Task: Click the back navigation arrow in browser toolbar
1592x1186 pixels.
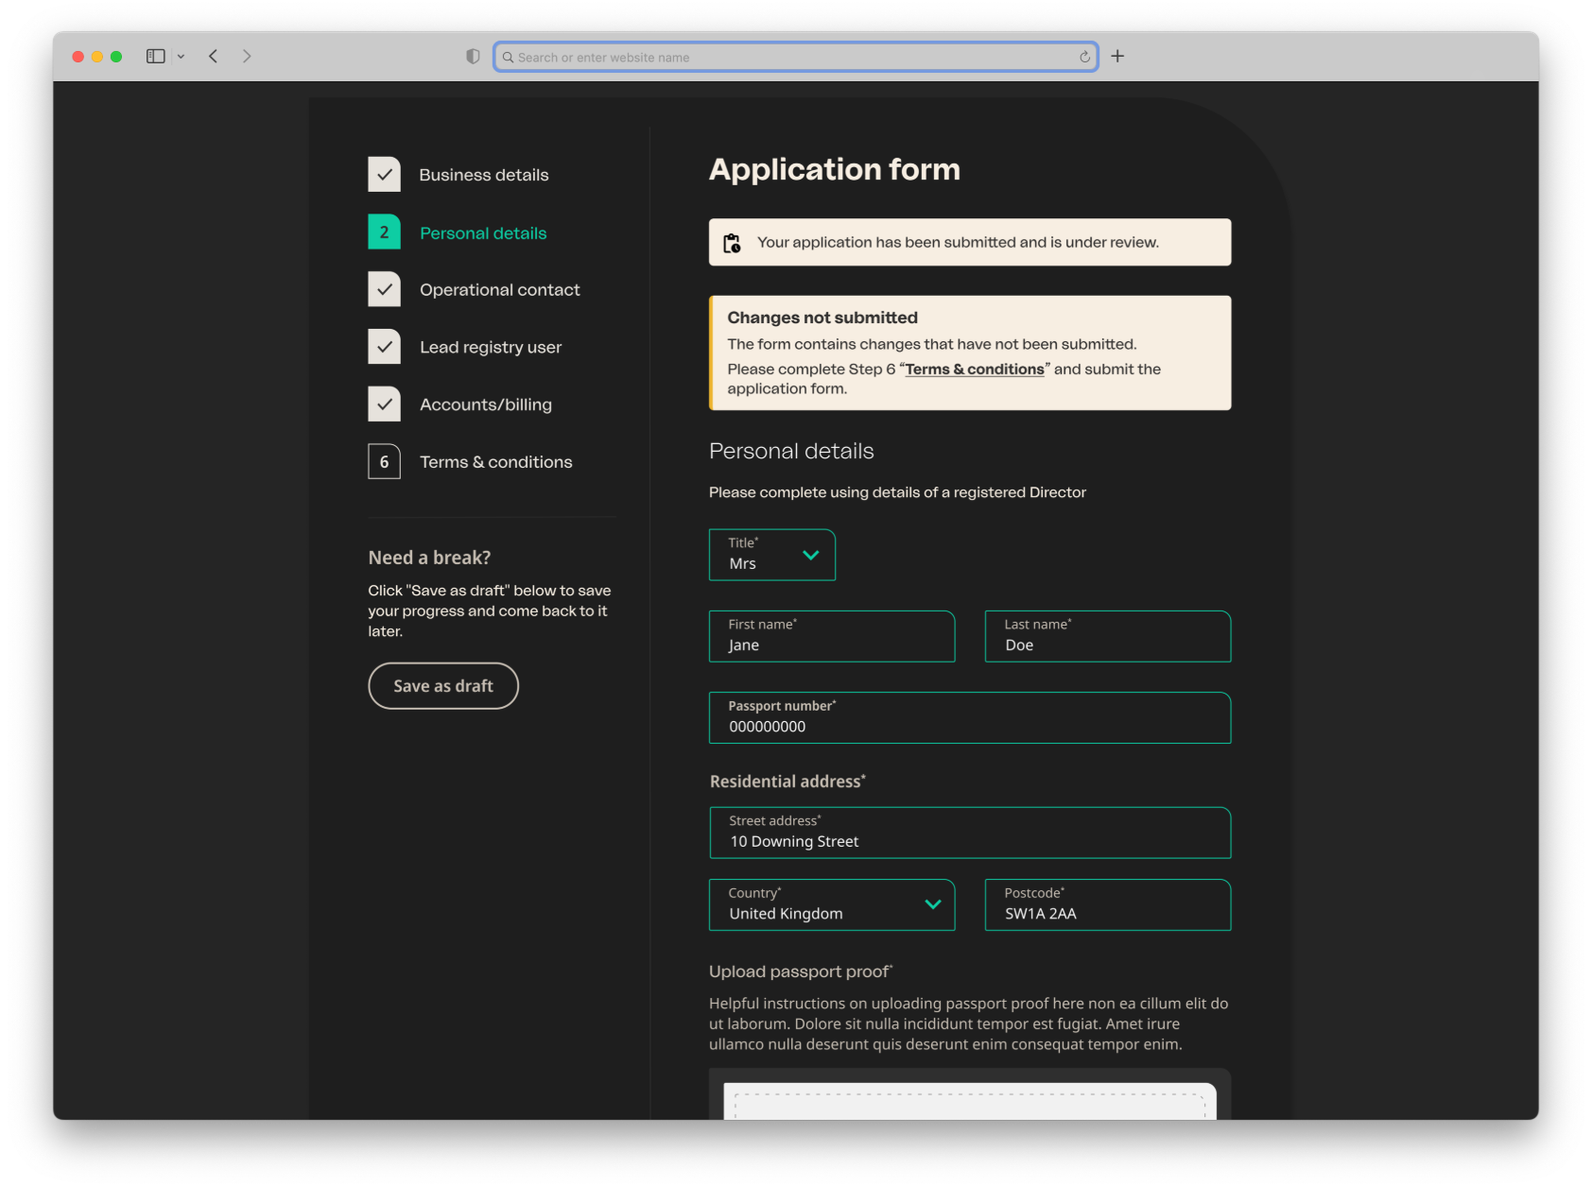Action: [213, 56]
